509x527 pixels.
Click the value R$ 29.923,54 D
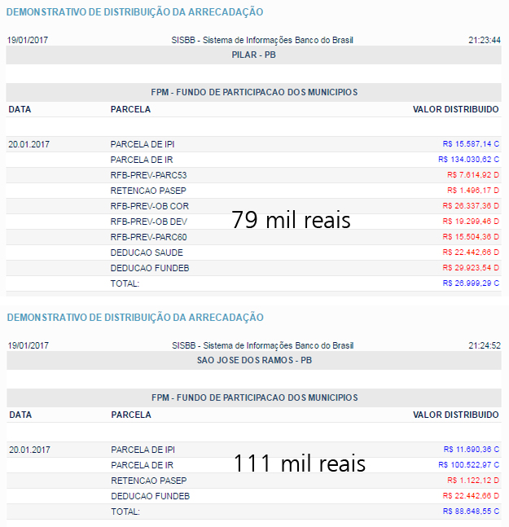click(x=471, y=267)
